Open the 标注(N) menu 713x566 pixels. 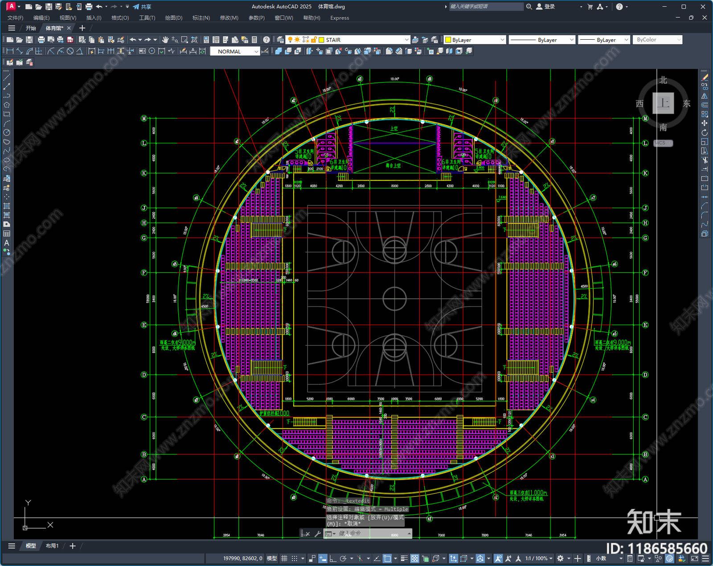201,18
